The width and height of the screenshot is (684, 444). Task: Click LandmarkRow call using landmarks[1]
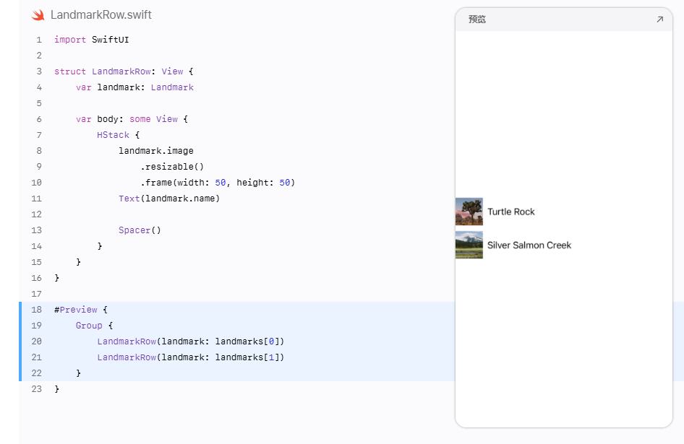pos(191,357)
